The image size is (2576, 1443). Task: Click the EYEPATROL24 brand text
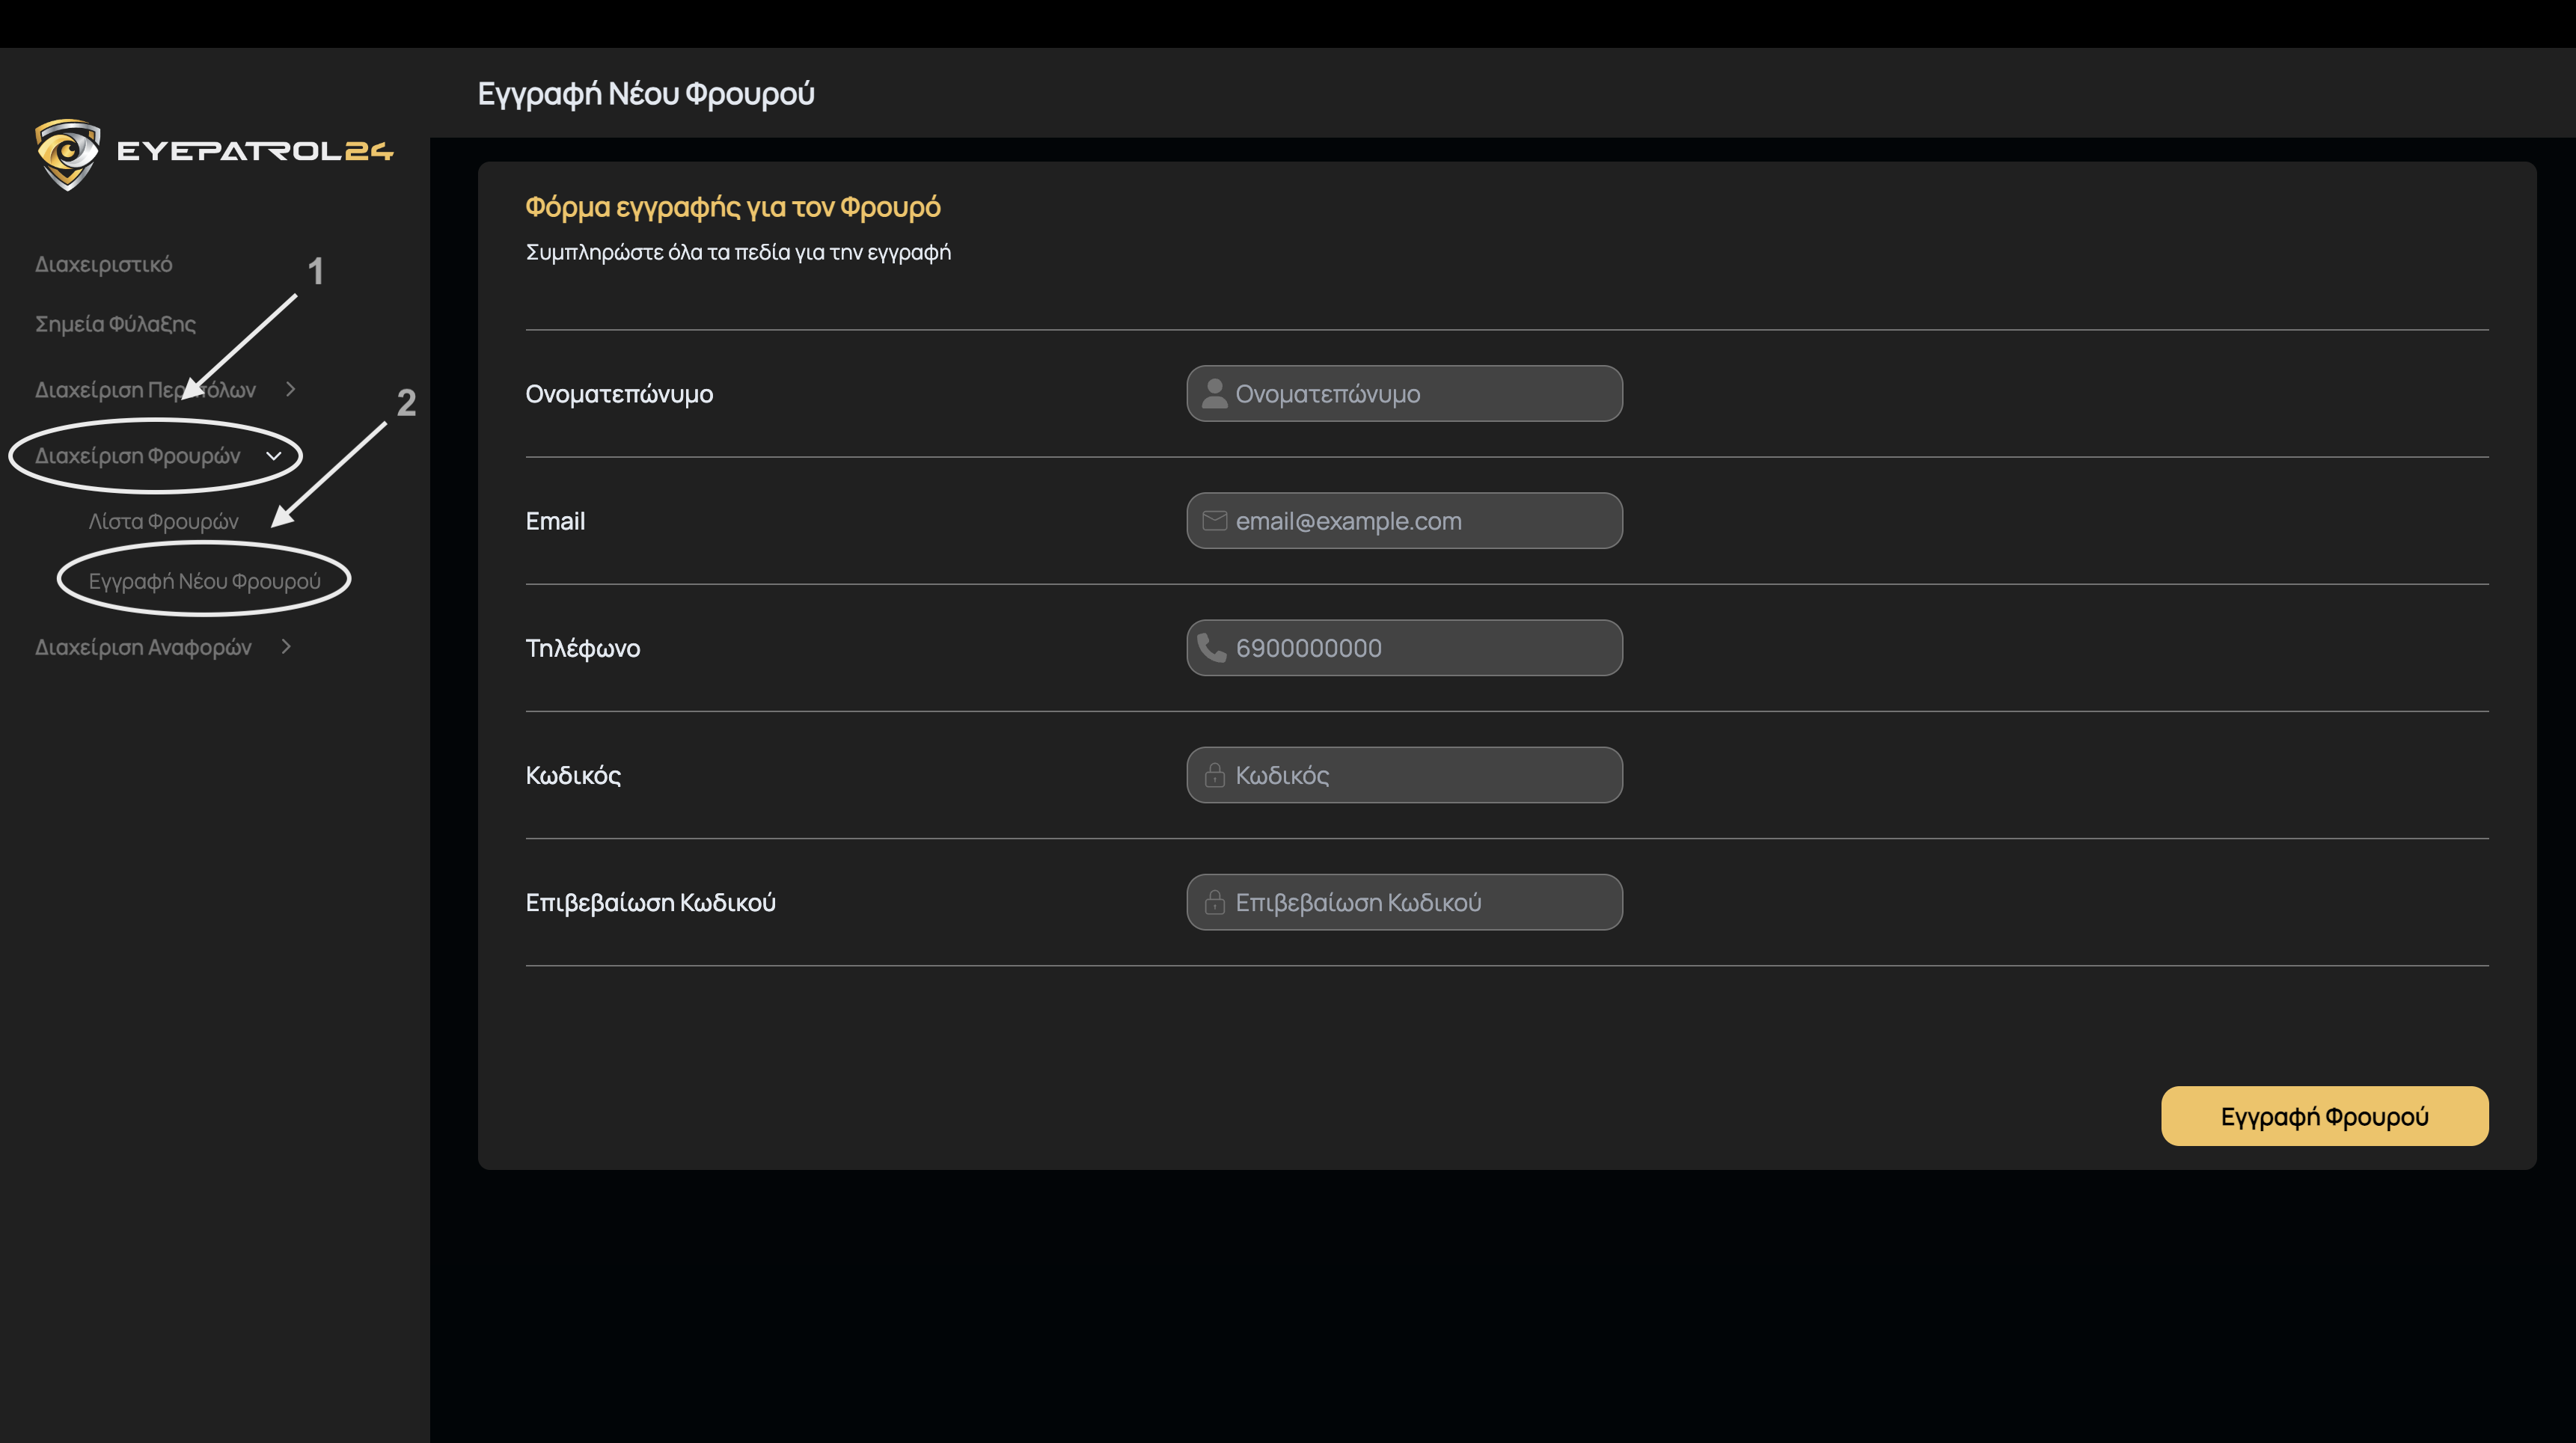point(255,151)
